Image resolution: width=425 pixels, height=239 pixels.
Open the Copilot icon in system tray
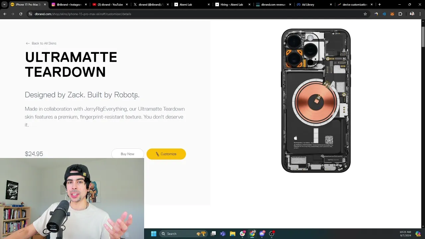click(418, 234)
